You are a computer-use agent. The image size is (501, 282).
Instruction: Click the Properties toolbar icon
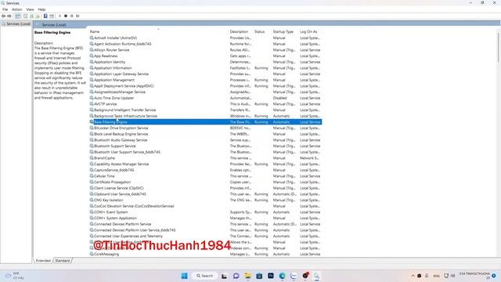(26, 16)
